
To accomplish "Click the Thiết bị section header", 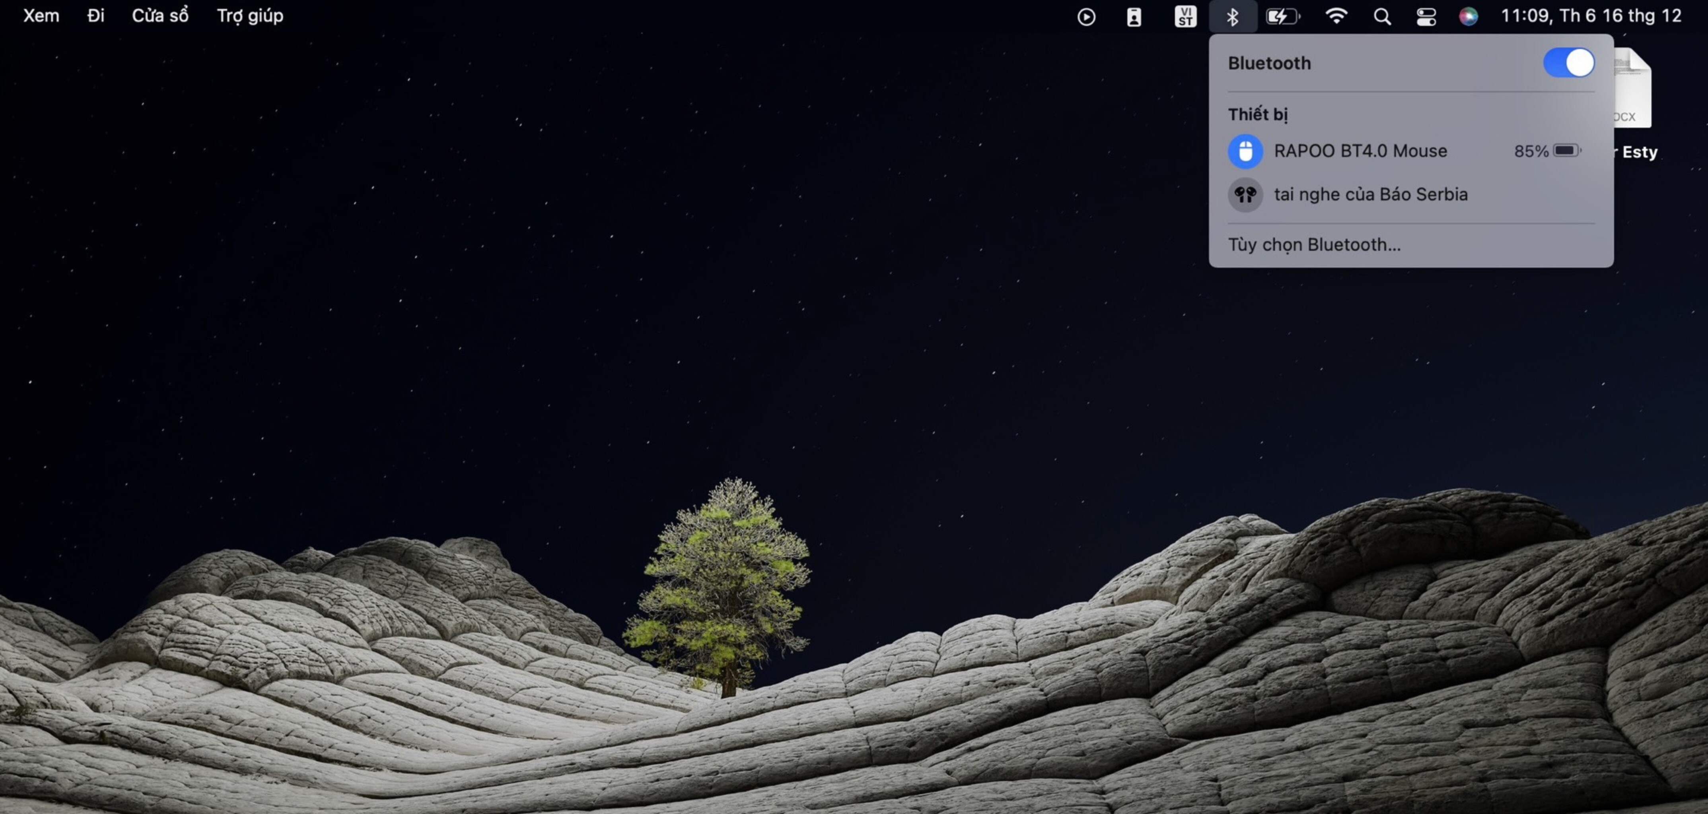I will click(1257, 114).
